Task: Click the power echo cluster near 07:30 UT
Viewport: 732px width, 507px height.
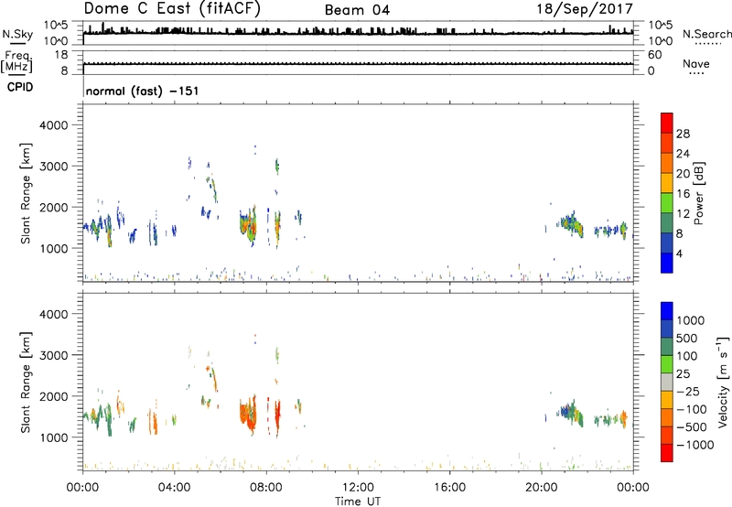Action: 249,225
